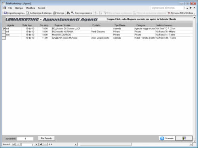Open the Record menu
Image resolution: width=198 pixels, height=148 pixels.
click(x=42, y=8)
